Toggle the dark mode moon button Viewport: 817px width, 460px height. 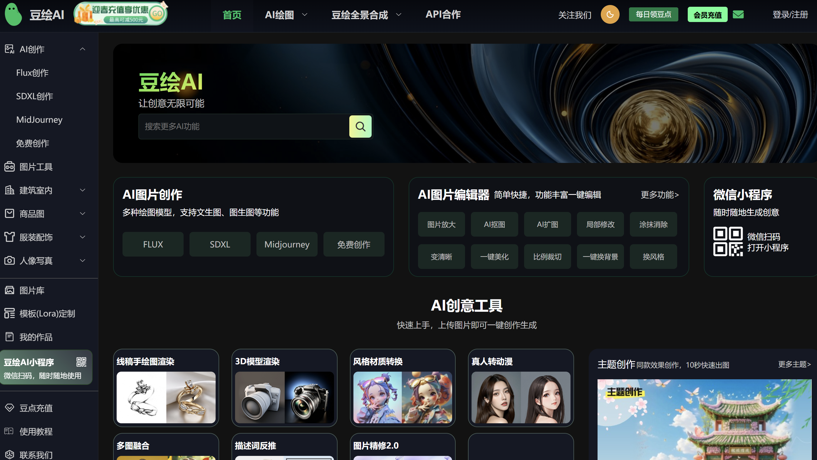click(x=610, y=14)
